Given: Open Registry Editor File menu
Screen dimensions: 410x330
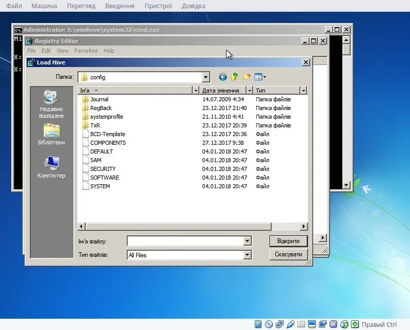Looking at the screenshot, I should coord(31,51).
